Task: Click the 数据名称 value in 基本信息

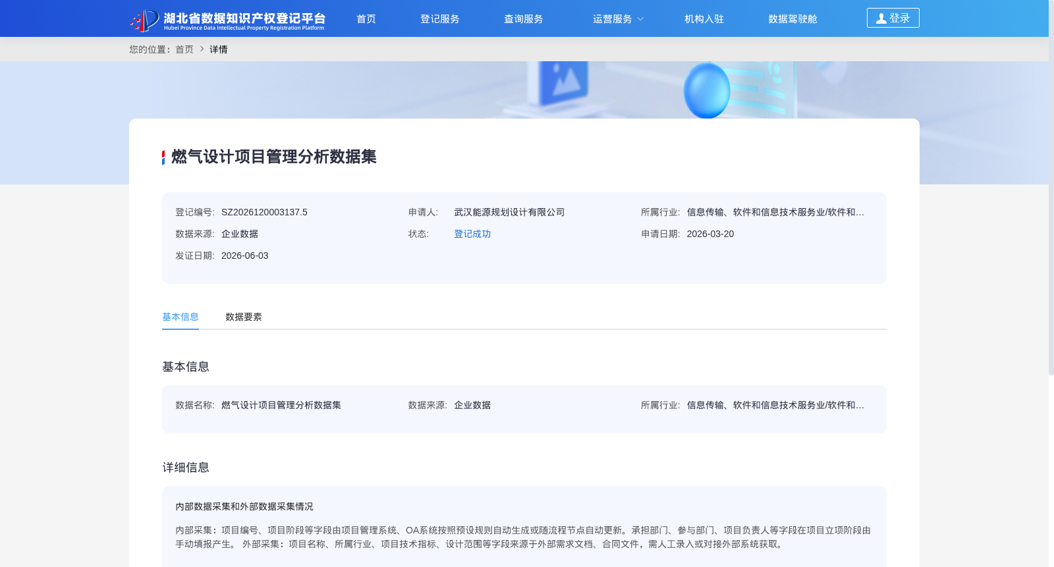Action: click(281, 405)
